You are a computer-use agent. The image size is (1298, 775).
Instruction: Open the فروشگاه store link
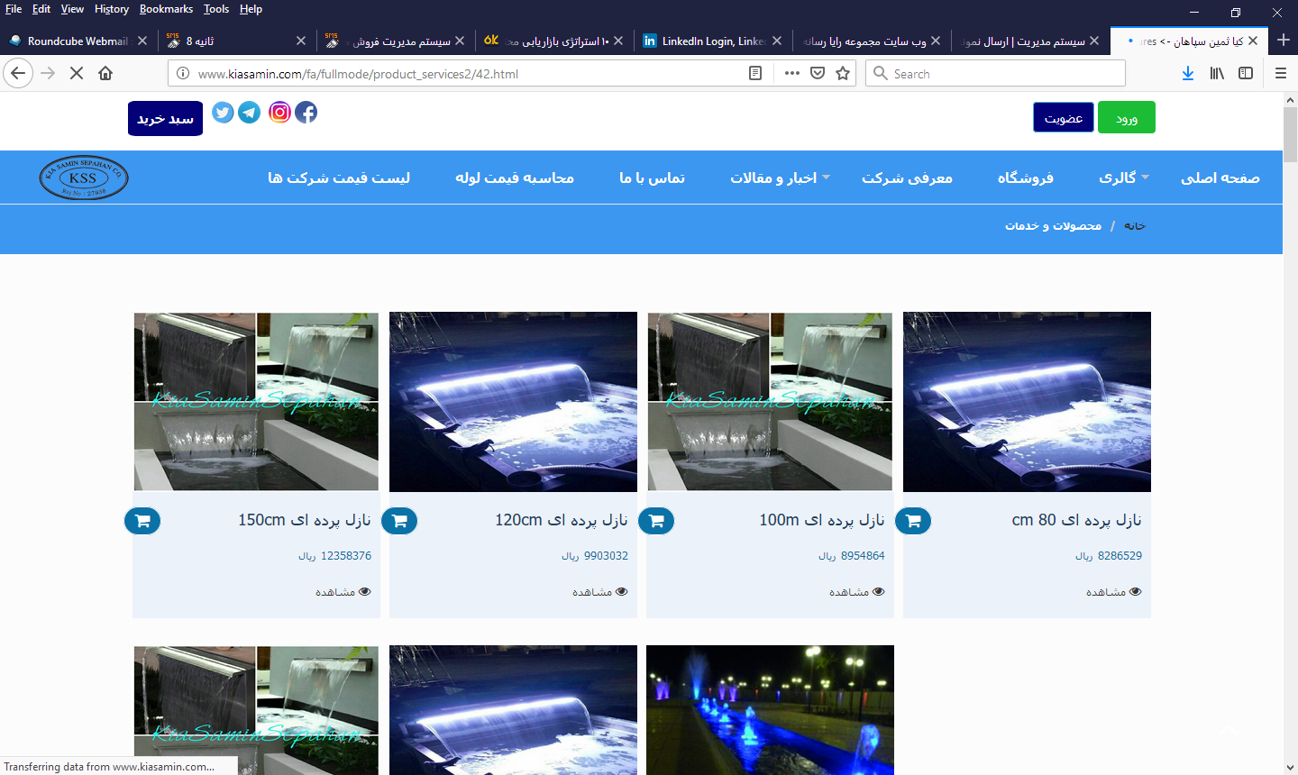point(1026,178)
